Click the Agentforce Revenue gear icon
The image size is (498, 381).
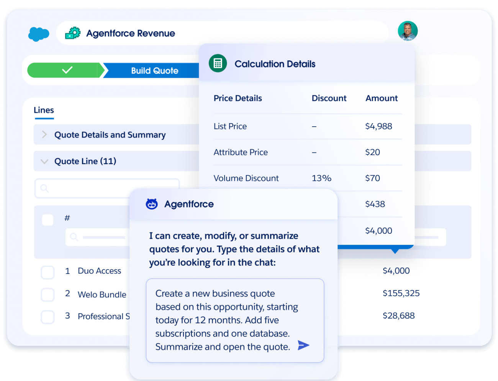point(73,33)
